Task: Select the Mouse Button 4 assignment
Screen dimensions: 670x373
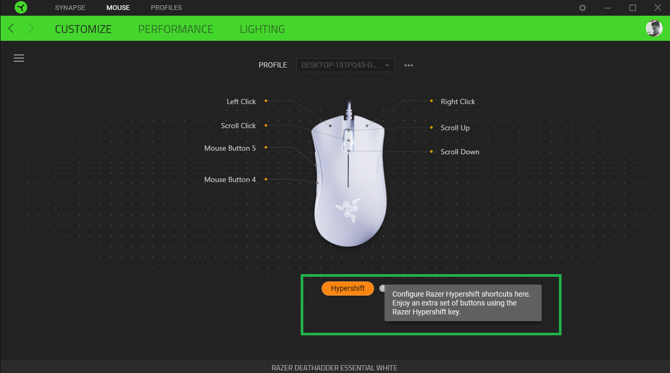Action: click(x=230, y=179)
